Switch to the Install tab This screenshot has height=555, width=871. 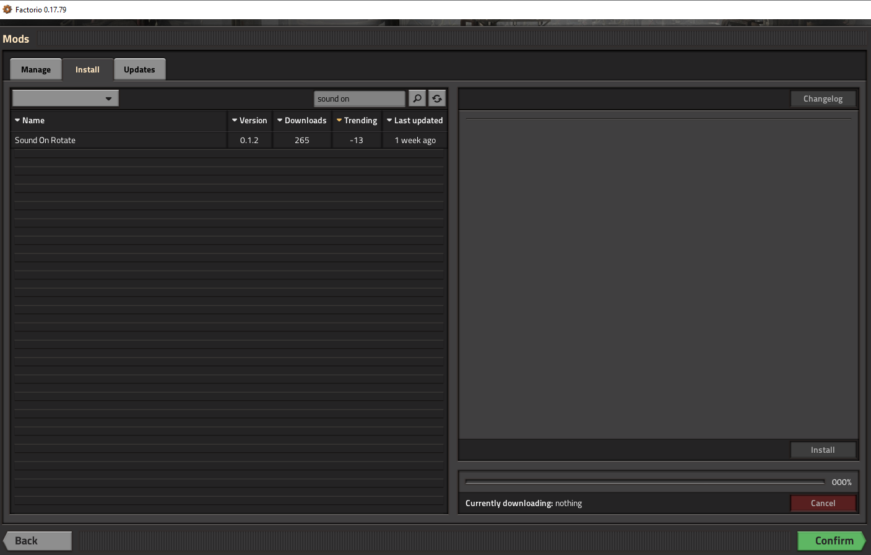(87, 69)
